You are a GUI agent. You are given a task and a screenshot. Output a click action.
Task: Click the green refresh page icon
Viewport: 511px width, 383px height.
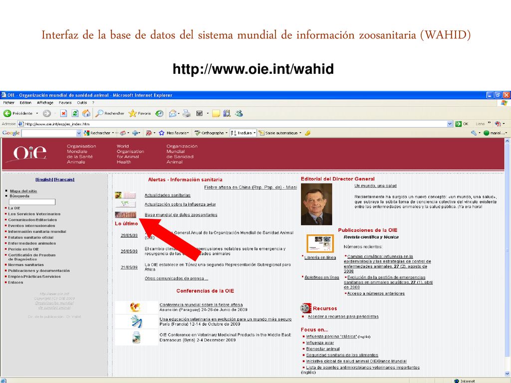click(75, 113)
